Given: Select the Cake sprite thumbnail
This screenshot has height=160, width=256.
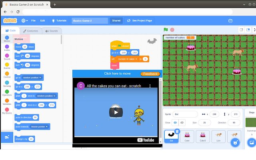Looking at the screenshot, I should (x=187, y=136).
